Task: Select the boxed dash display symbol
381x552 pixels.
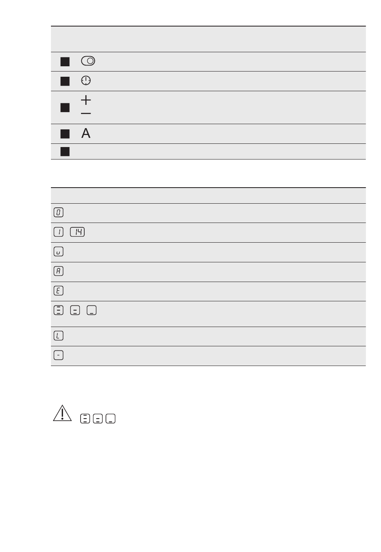Action: (x=59, y=355)
